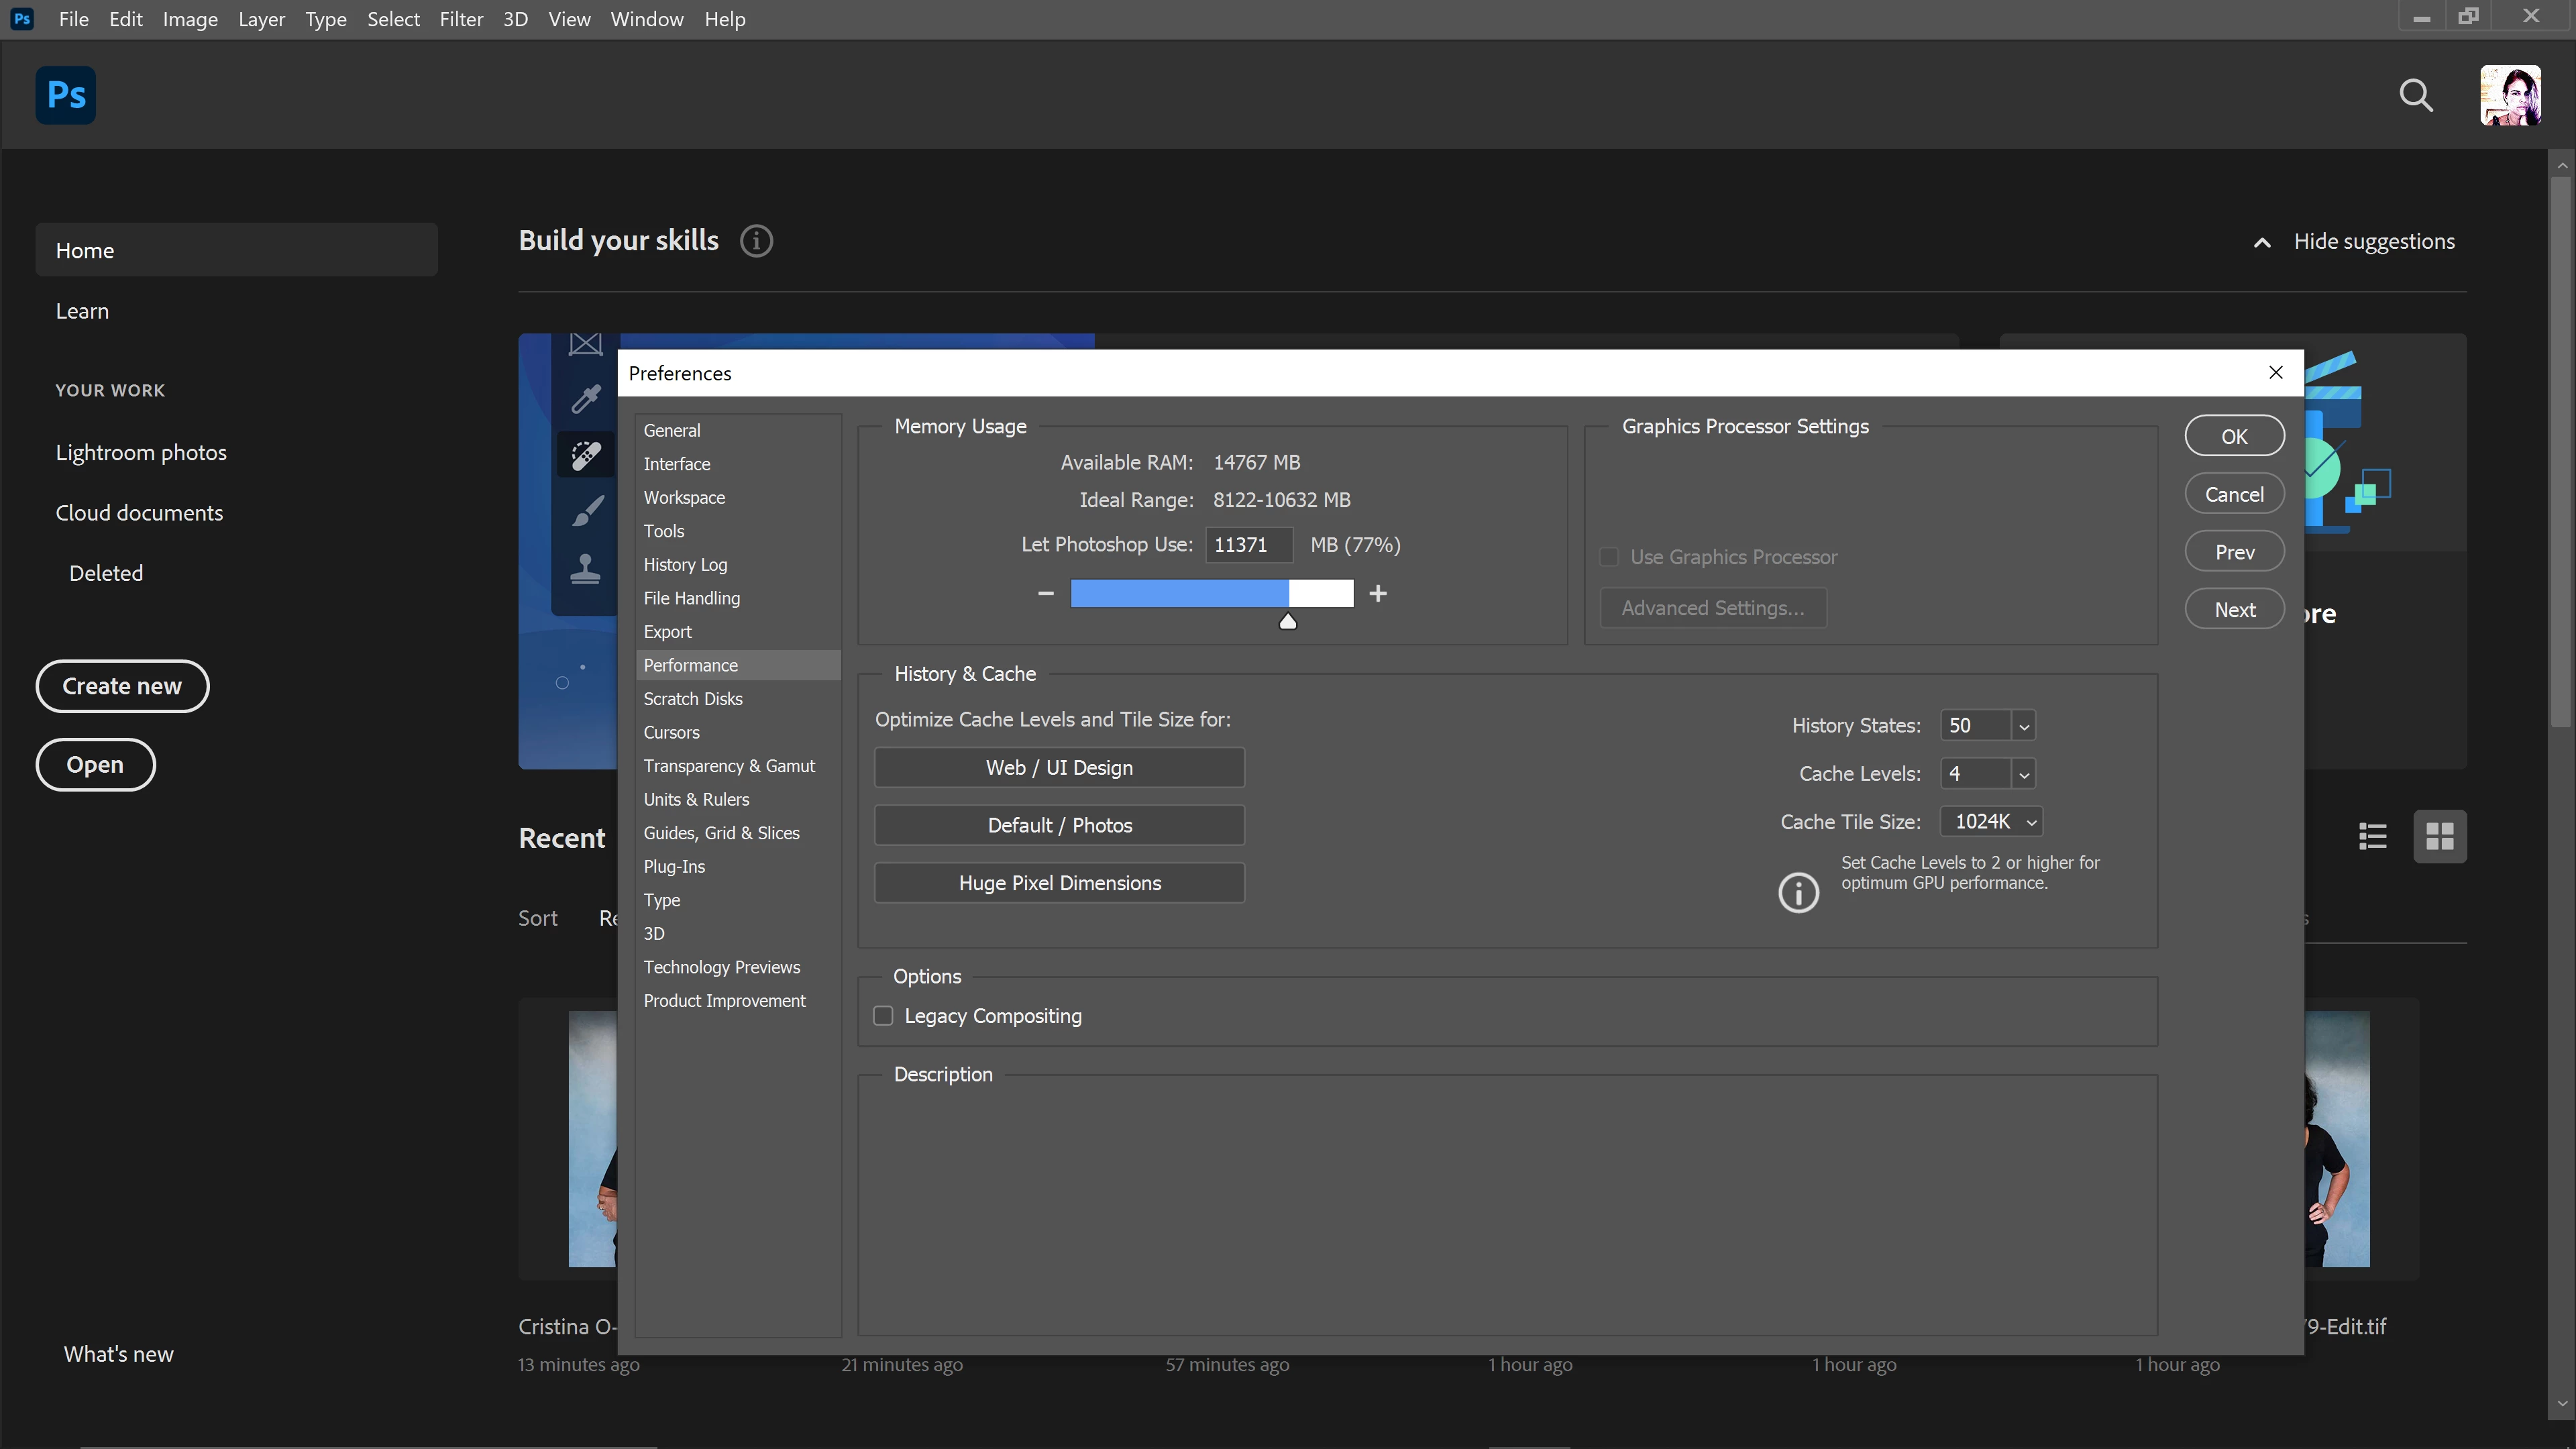Image resolution: width=2576 pixels, height=1449 pixels.
Task: Click the user profile avatar
Action: point(2510,95)
